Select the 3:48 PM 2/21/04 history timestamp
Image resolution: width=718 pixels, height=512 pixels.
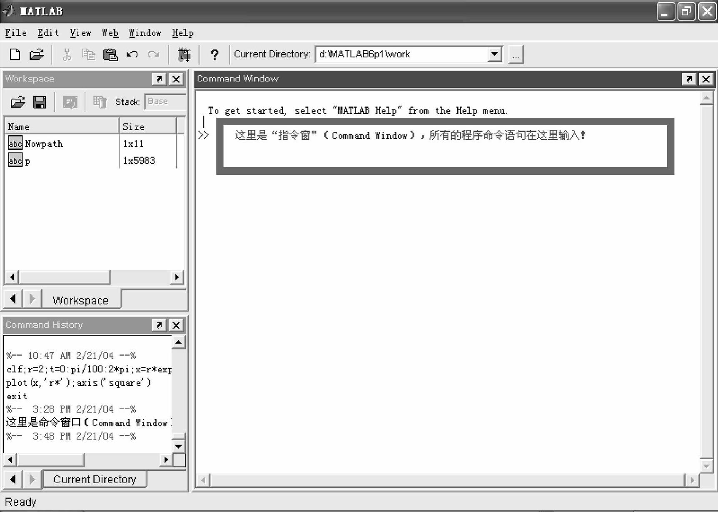coord(71,436)
